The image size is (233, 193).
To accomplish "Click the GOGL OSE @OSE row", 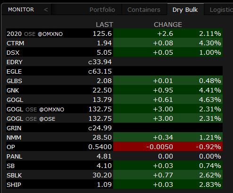I will 114,118.
